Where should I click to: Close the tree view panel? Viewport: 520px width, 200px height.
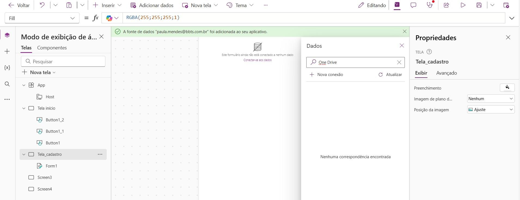tap(102, 37)
